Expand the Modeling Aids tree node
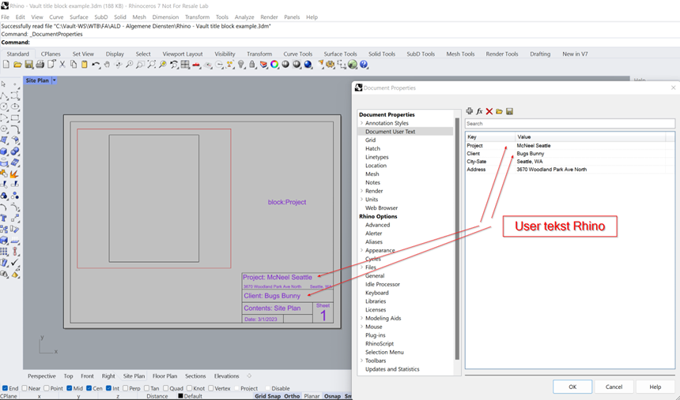The height and width of the screenshot is (400, 680). pyautogui.click(x=361, y=318)
